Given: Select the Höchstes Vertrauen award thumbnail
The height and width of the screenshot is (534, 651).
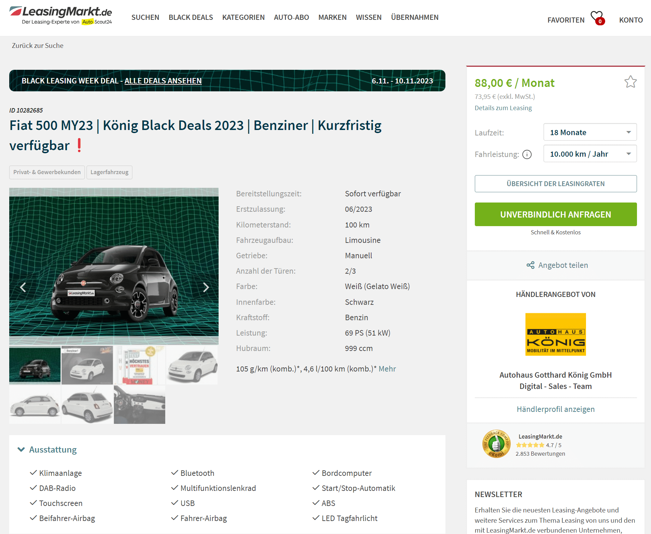Looking at the screenshot, I should (x=140, y=365).
